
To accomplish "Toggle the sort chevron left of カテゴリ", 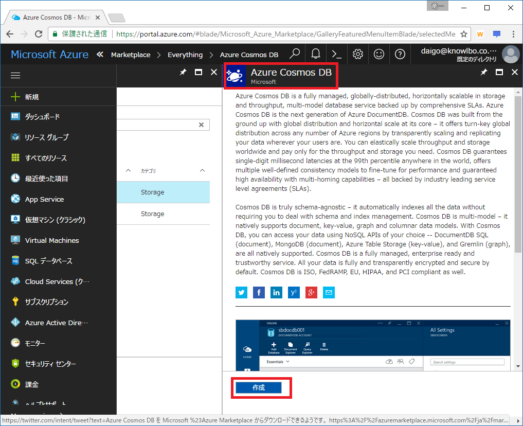I will pyautogui.click(x=128, y=170).
